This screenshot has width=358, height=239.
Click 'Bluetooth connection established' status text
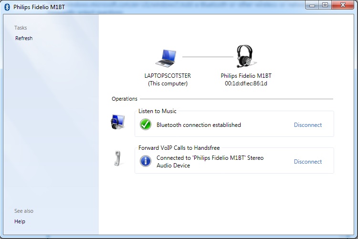coord(199,125)
